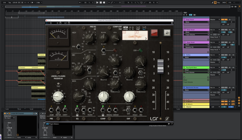
Task: Click the Tap tempo button
Action: (10, 2)
